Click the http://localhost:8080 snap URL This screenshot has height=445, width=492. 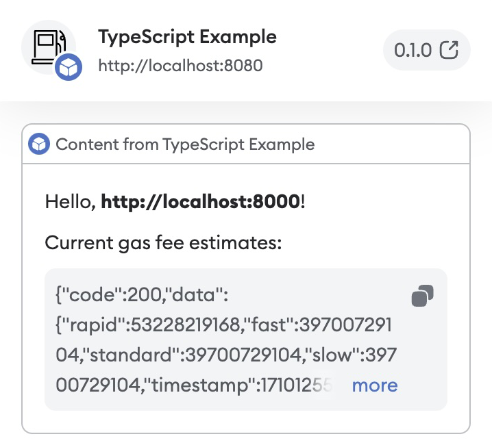coord(180,66)
